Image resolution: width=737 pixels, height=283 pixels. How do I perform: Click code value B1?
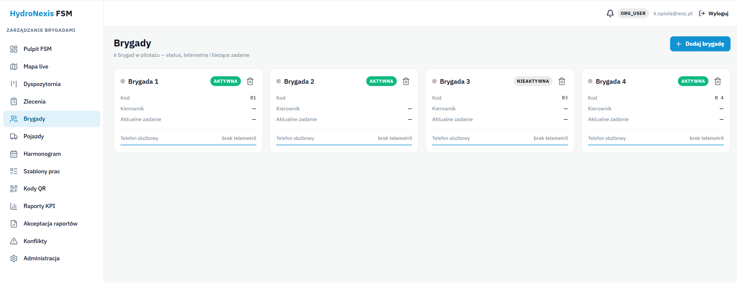pyautogui.click(x=253, y=98)
